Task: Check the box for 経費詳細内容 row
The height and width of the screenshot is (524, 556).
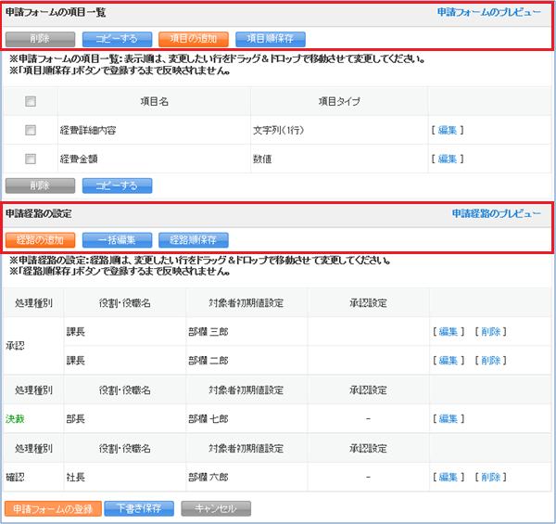Action: click(x=31, y=130)
